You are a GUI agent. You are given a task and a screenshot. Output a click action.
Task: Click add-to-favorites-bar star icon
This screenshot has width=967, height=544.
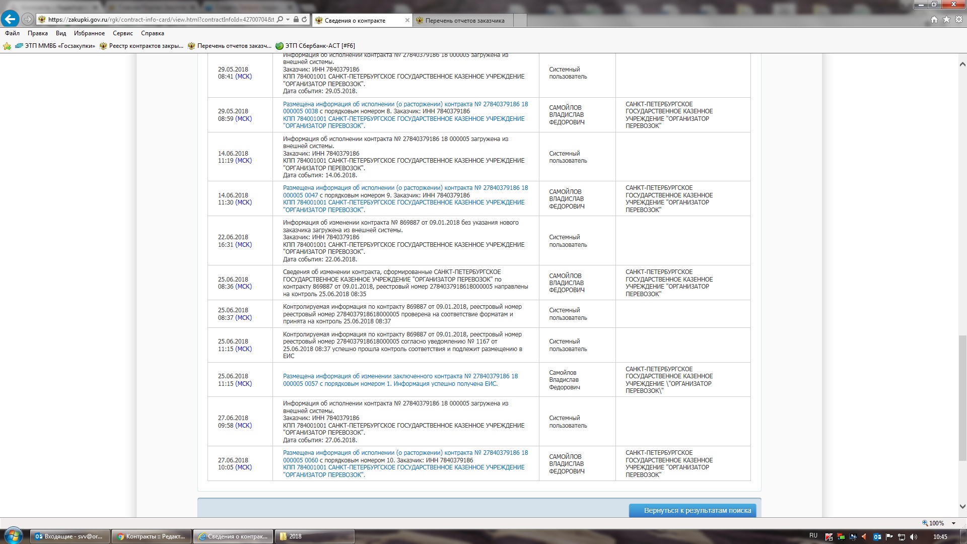tap(7, 46)
